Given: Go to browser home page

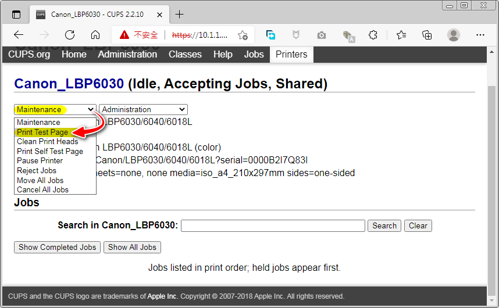Looking at the screenshot, I should pyautogui.click(x=95, y=35).
